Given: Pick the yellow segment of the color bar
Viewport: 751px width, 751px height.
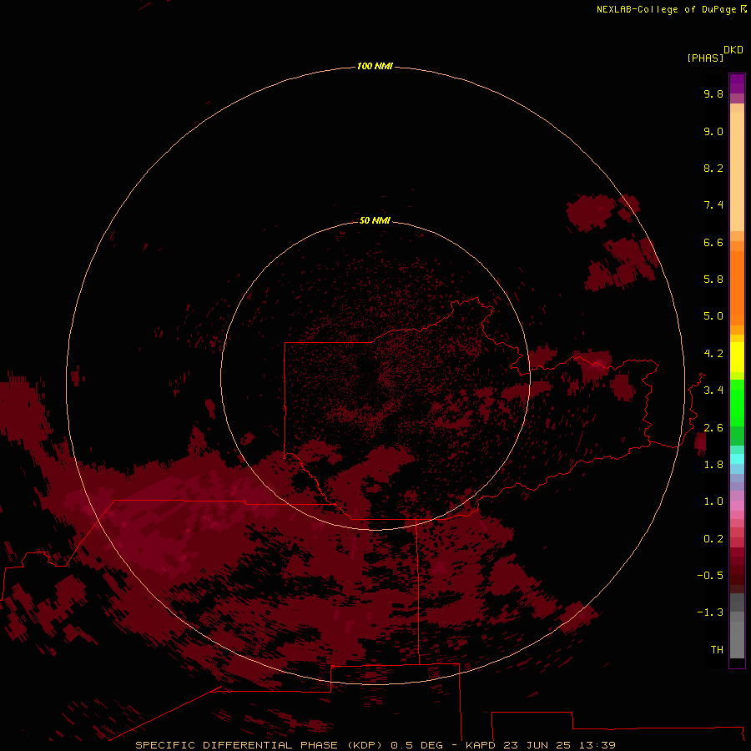Looking at the screenshot, I should (x=737, y=357).
